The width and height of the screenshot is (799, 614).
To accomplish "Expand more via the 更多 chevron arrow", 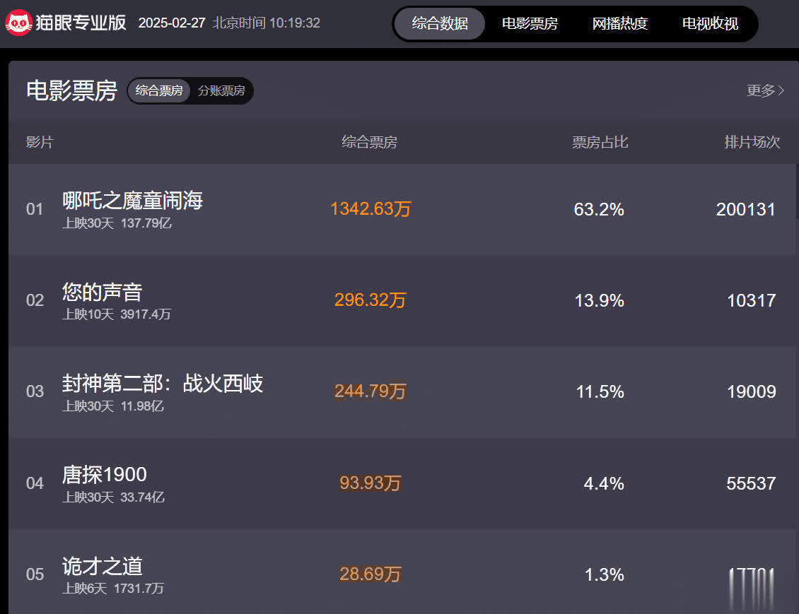I will (x=781, y=90).
